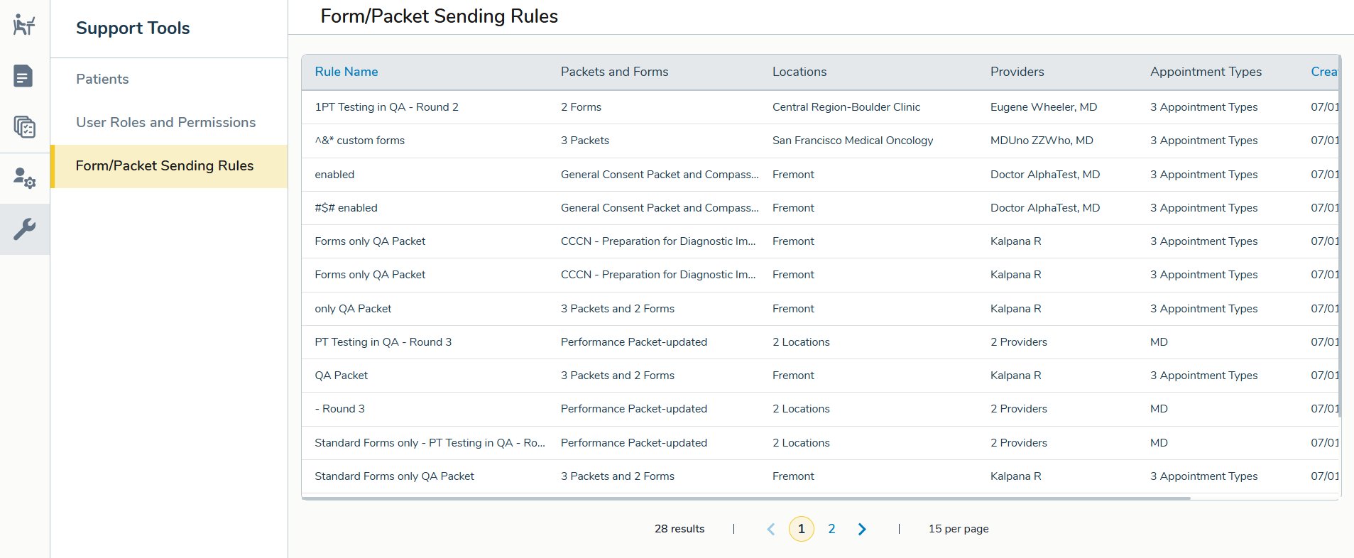Click the patient check-in icon in sidebar
This screenshot has height=558, width=1354.
click(x=24, y=25)
